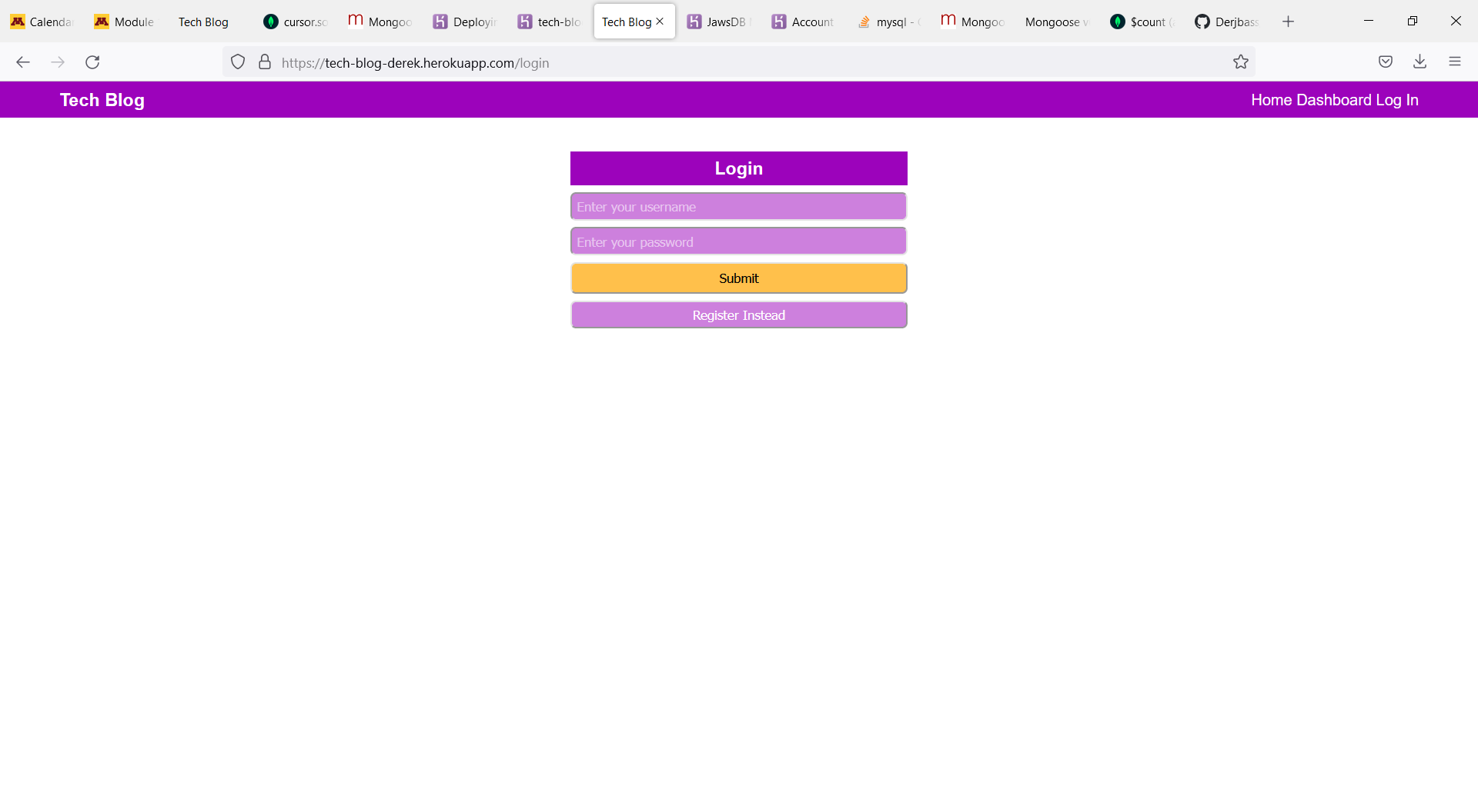Click the Register Instead button
Viewport: 1478px width, 792px height.
click(738, 314)
